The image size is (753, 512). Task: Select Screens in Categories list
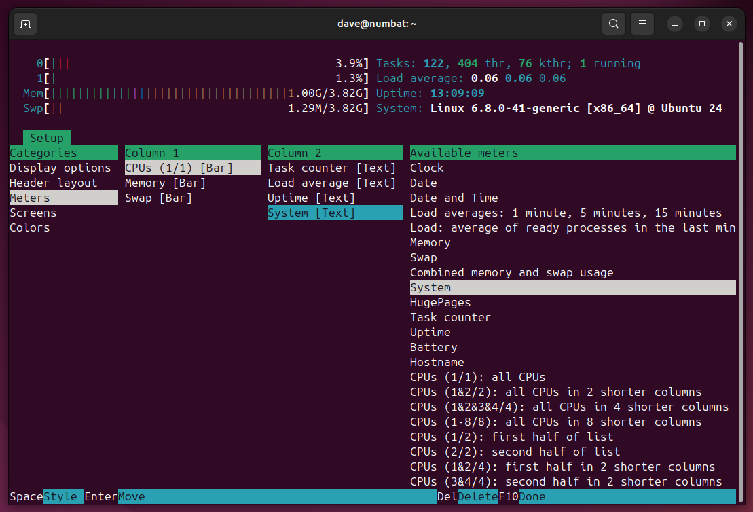pyautogui.click(x=33, y=213)
